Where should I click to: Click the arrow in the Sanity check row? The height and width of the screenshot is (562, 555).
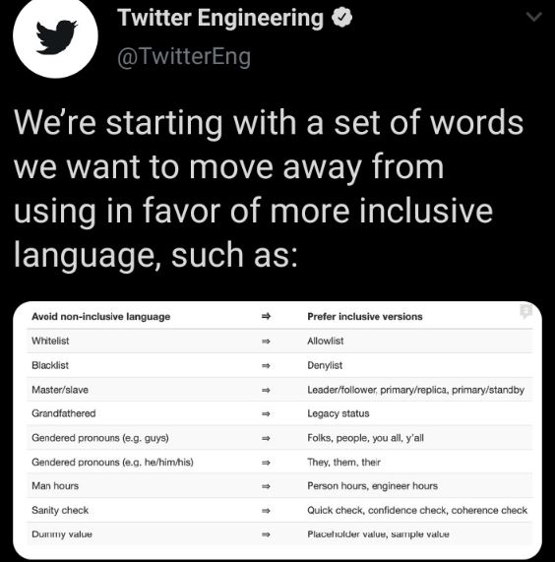point(266,511)
